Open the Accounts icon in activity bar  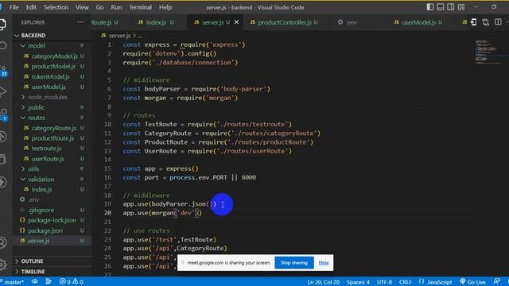point(3,242)
